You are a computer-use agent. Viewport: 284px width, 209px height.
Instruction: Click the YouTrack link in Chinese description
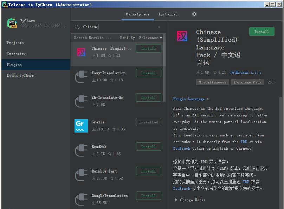181,188
